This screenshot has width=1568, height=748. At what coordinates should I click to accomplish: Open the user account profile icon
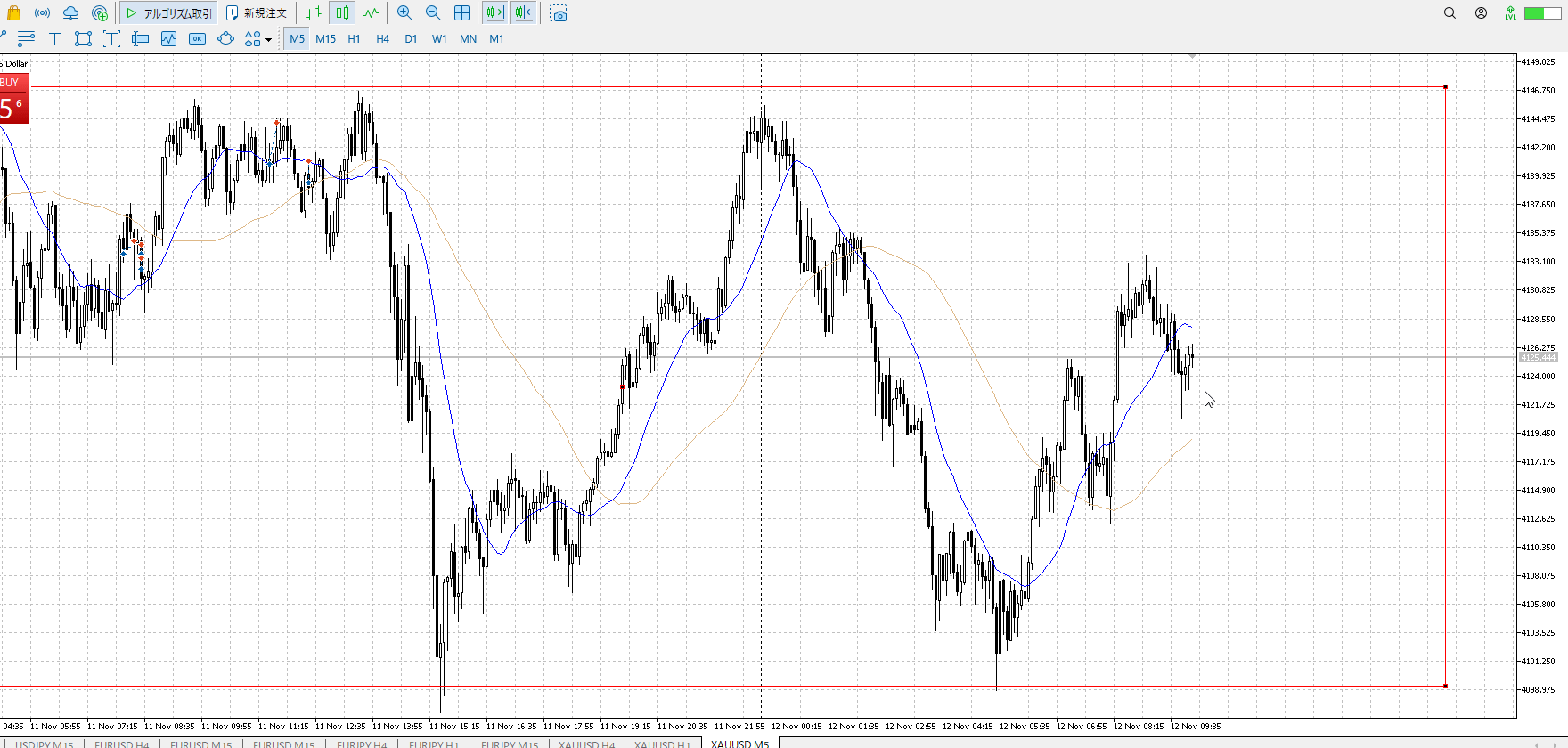point(1481,13)
